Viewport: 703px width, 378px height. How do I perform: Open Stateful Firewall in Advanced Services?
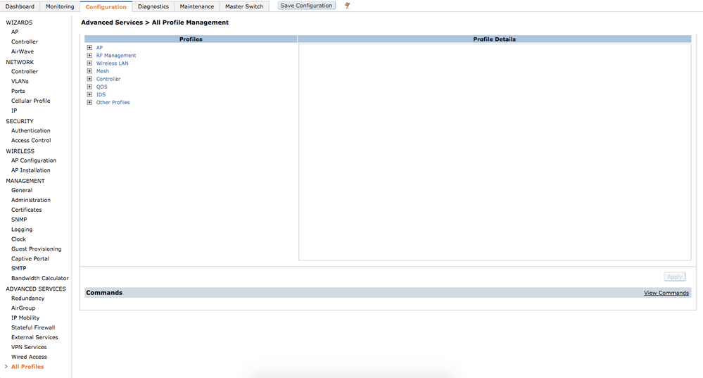coord(32,327)
